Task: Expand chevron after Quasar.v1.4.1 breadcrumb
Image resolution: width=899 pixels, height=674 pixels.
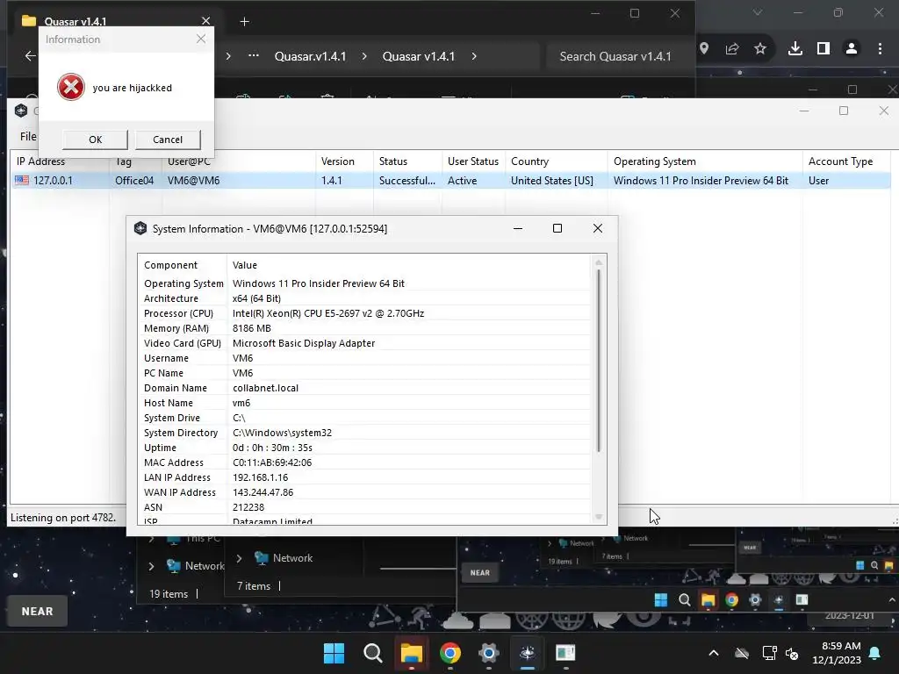Action: [x=364, y=56]
